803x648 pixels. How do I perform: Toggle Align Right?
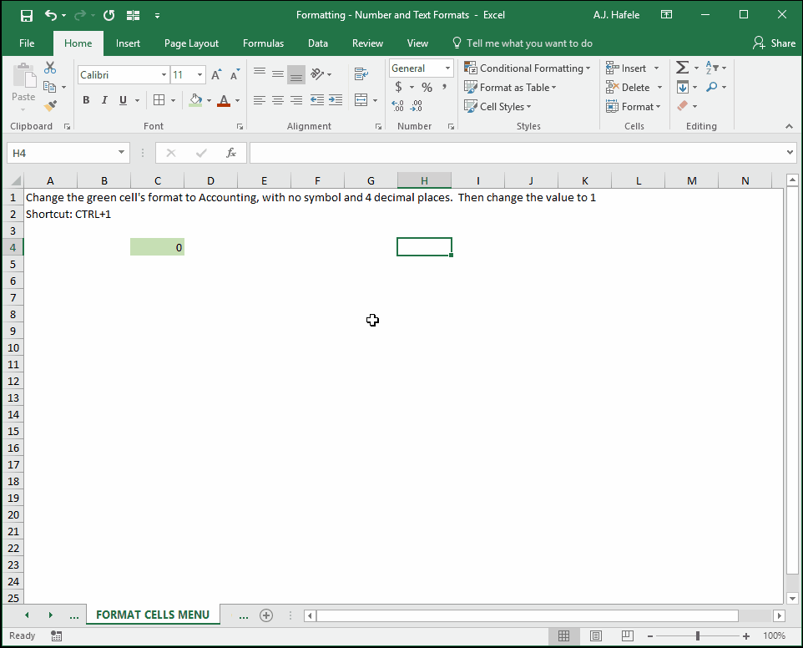296,100
